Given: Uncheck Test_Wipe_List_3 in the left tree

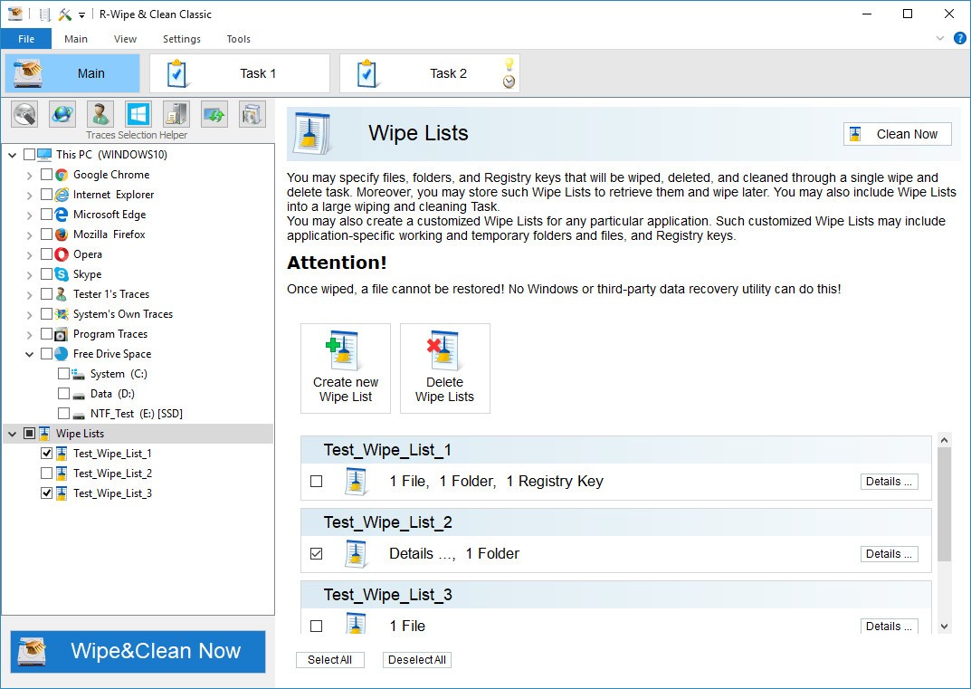Looking at the screenshot, I should tap(46, 493).
